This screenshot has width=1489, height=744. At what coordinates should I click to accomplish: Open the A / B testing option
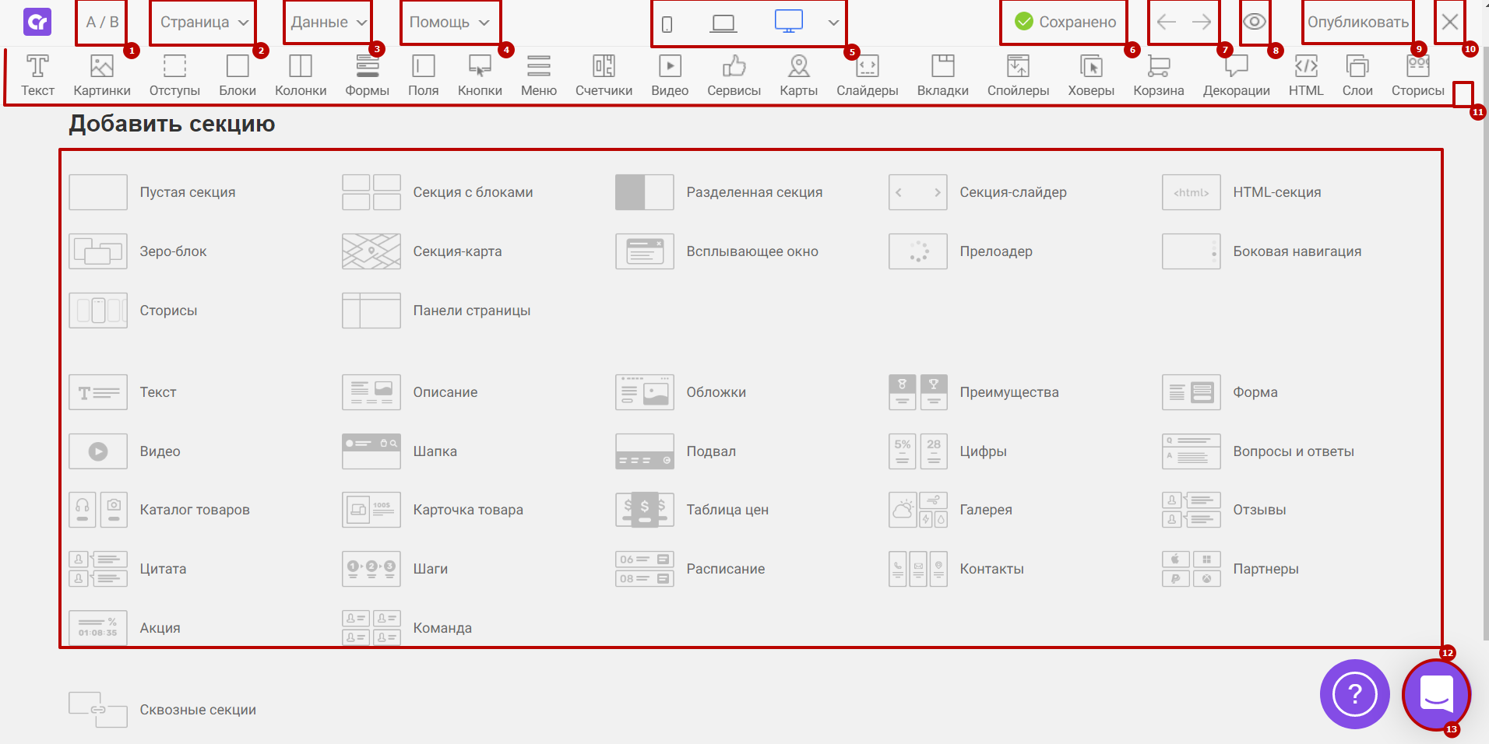coord(102,23)
